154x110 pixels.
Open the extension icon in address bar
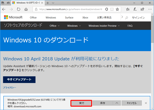pyautogui.click(x=107, y=9)
